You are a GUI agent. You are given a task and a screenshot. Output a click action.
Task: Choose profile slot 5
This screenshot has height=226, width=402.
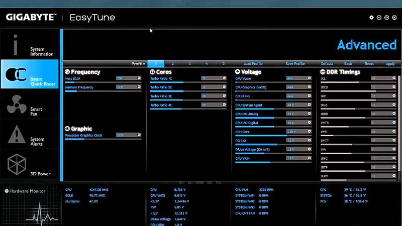click(224, 64)
